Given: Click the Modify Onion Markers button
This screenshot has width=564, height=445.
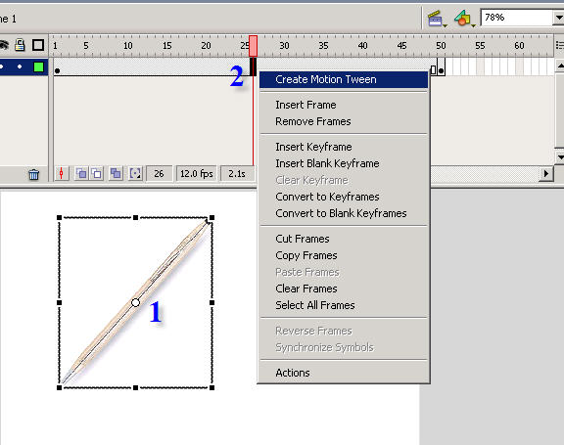Looking at the screenshot, I should click(135, 174).
